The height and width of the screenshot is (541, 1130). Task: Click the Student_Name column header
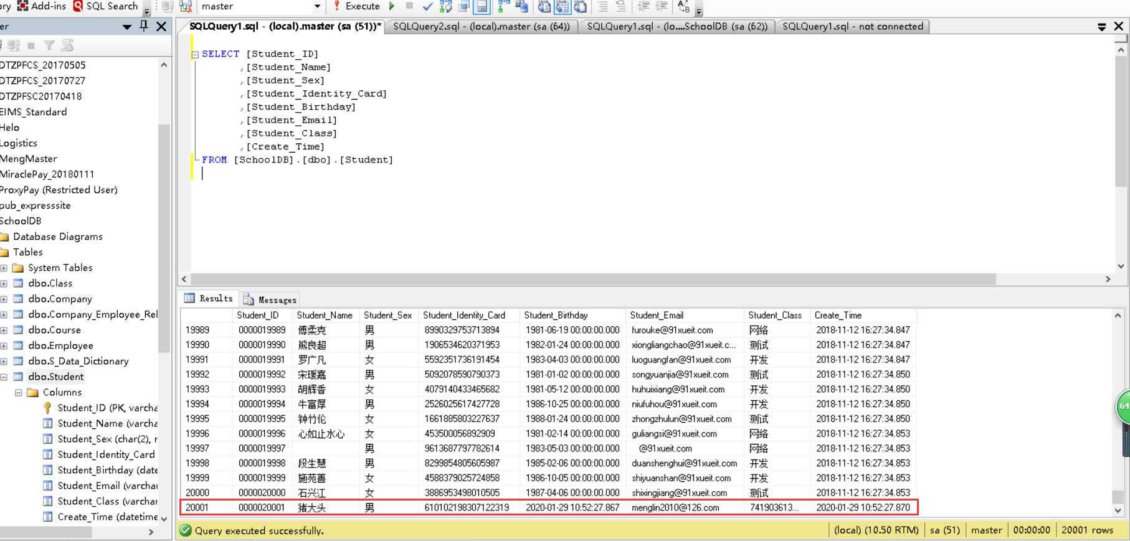click(x=325, y=315)
